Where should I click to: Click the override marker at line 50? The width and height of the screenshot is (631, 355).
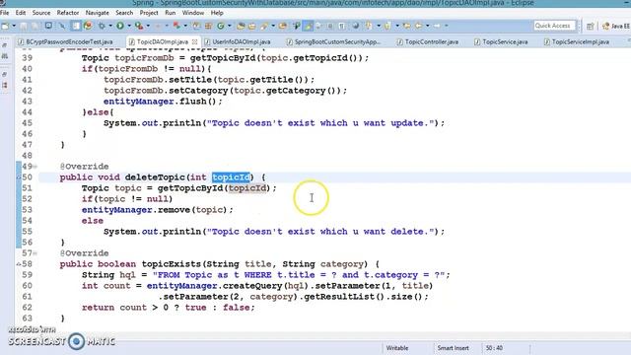[19, 177]
